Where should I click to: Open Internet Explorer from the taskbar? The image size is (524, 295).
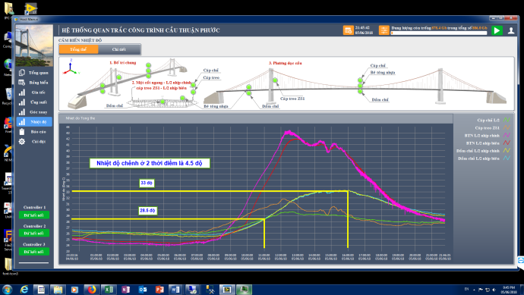click(24, 290)
